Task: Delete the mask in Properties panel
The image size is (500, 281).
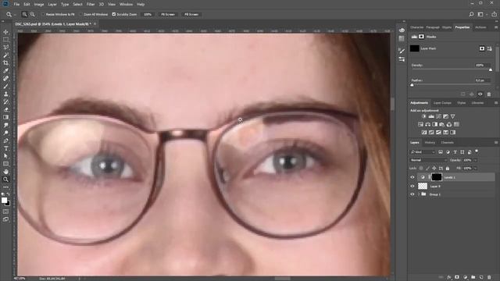Action: pyautogui.click(x=489, y=94)
